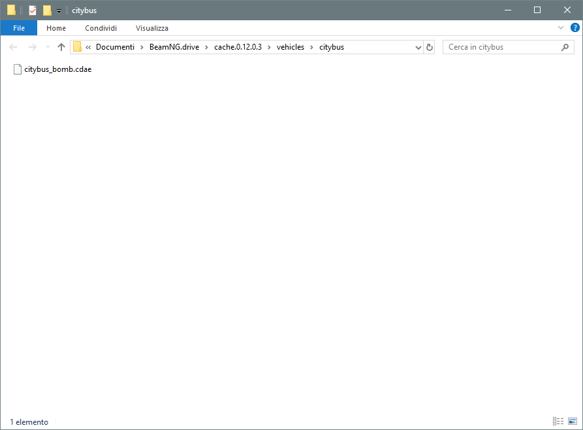The width and height of the screenshot is (583, 430).
Task: Expand the chevron after BeamNG.drive breadcrumb
Action: click(x=207, y=47)
